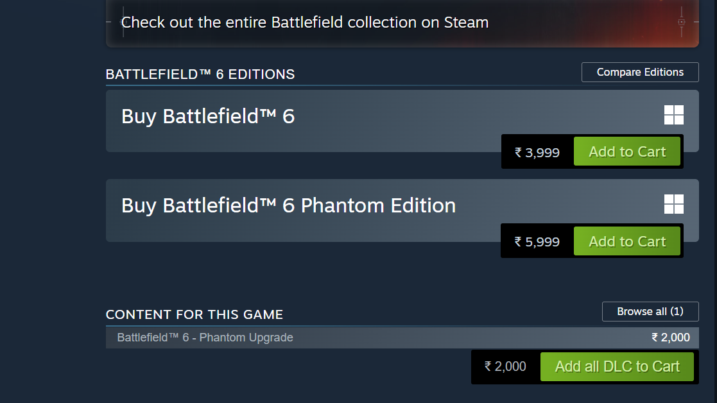This screenshot has height=403, width=717.
Task: Click the BATTLEFIELD 6 EDITIONS heading
Action: coord(200,74)
